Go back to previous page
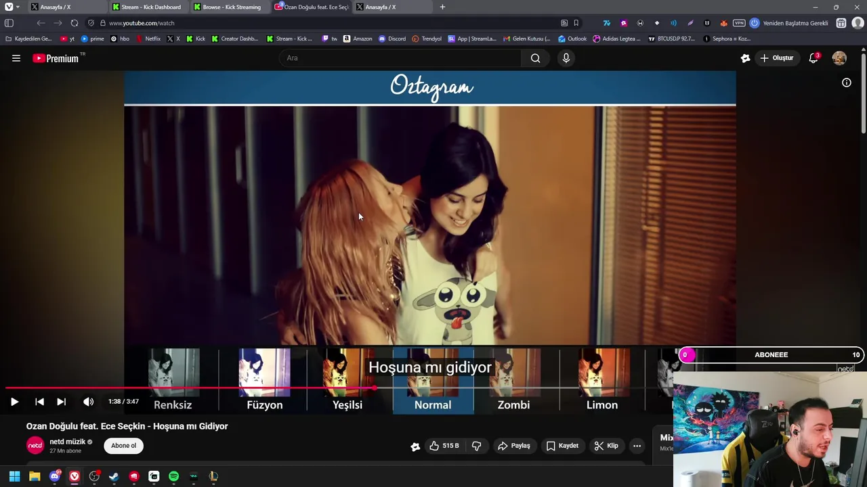 (41, 23)
